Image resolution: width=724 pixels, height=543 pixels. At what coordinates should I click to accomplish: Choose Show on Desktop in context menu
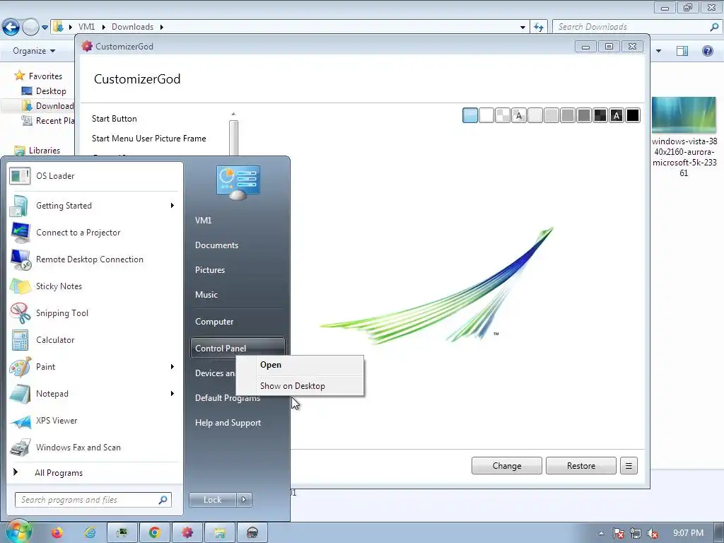pyautogui.click(x=300, y=385)
